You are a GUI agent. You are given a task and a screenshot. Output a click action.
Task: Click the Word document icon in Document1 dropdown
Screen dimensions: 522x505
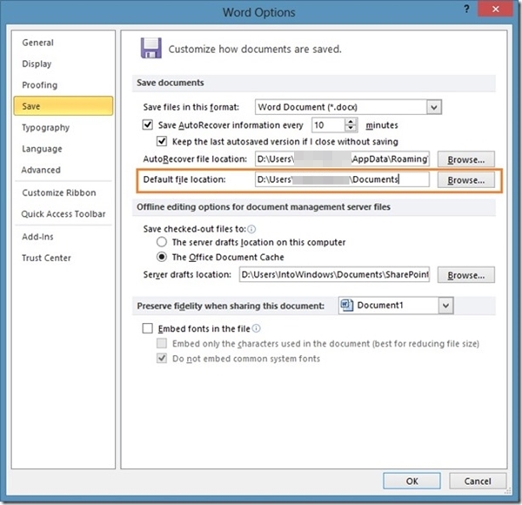[x=346, y=305]
